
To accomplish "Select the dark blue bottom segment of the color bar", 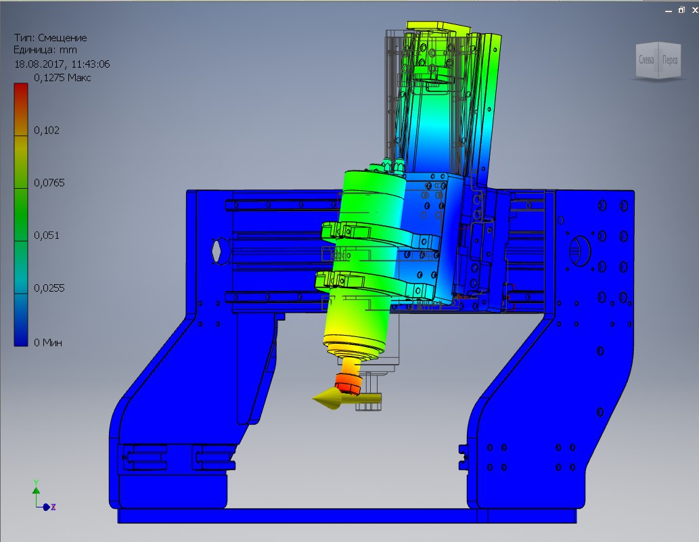I will [21, 319].
